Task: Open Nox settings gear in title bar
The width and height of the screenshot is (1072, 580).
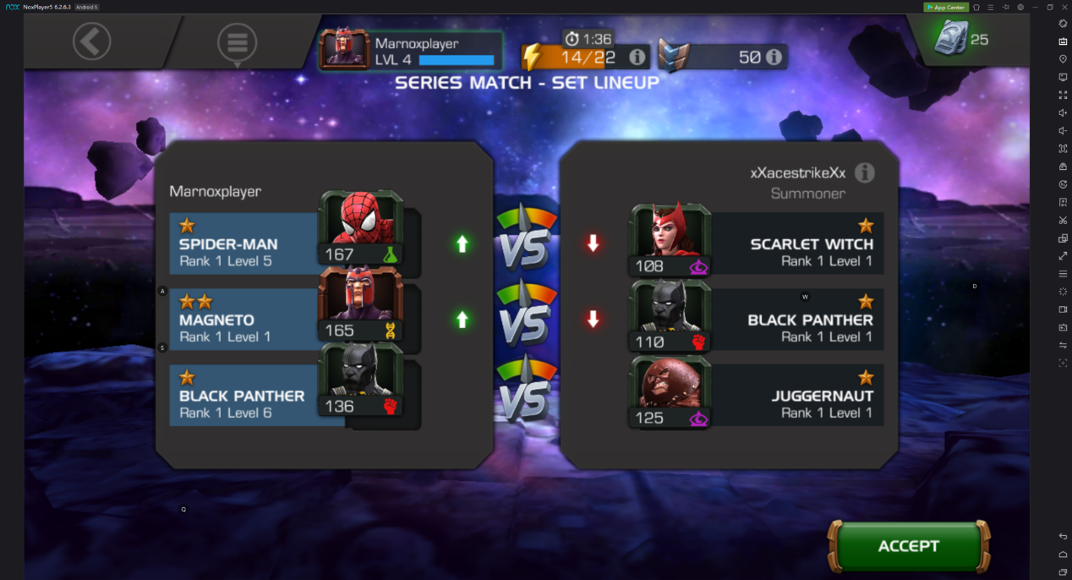Action: (x=1020, y=7)
